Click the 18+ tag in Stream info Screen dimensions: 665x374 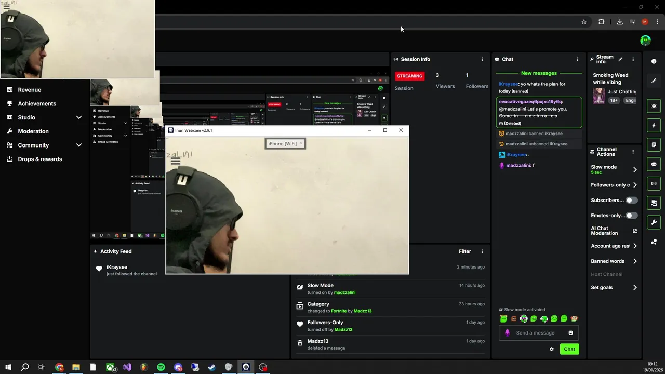pyautogui.click(x=614, y=100)
